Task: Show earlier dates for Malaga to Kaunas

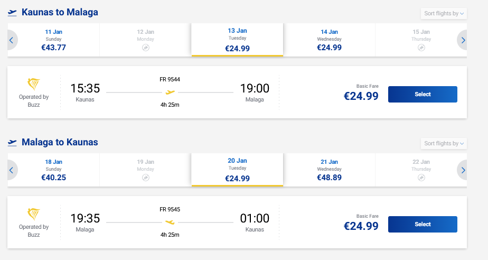Action: click(12, 170)
